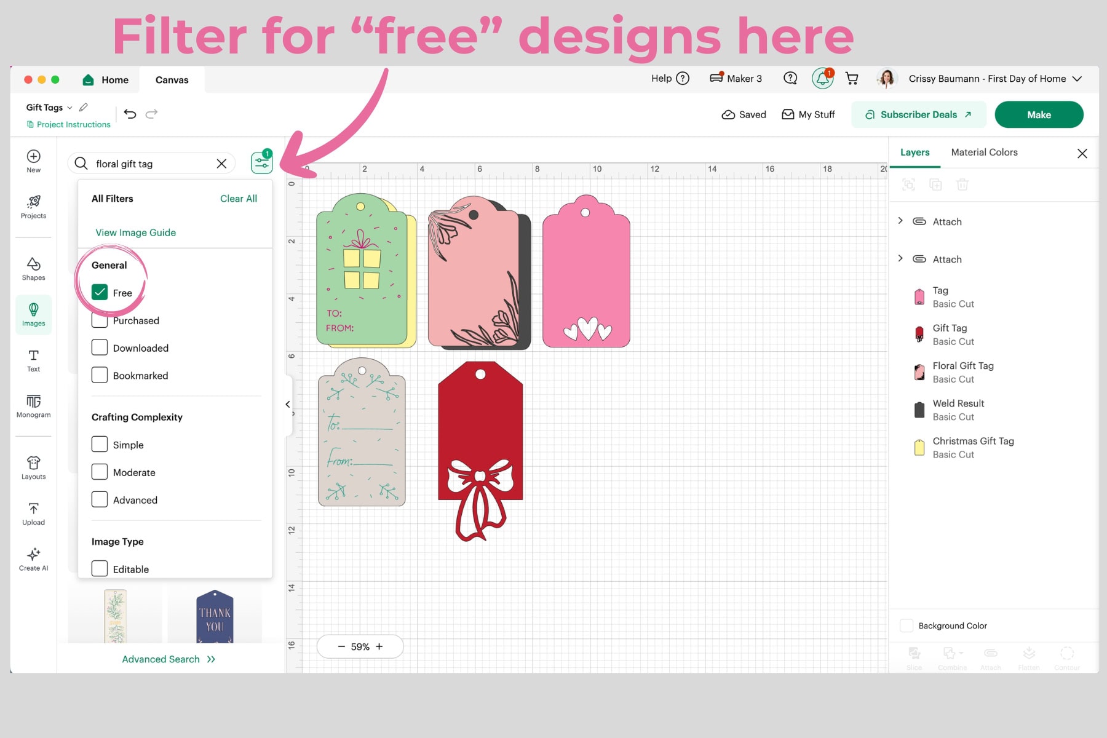The width and height of the screenshot is (1107, 738).
Task: Click the filter settings icon
Action: [262, 162]
